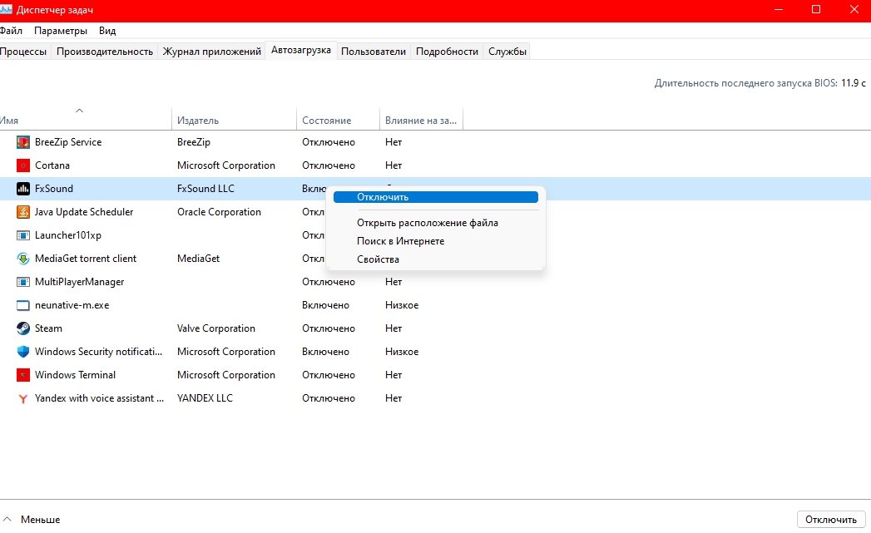Select the MediaGet torrent client name
Image resolution: width=871 pixels, height=533 pixels.
point(86,259)
